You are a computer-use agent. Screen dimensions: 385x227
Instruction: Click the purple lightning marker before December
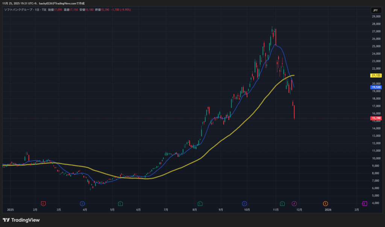tap(294, 203)
